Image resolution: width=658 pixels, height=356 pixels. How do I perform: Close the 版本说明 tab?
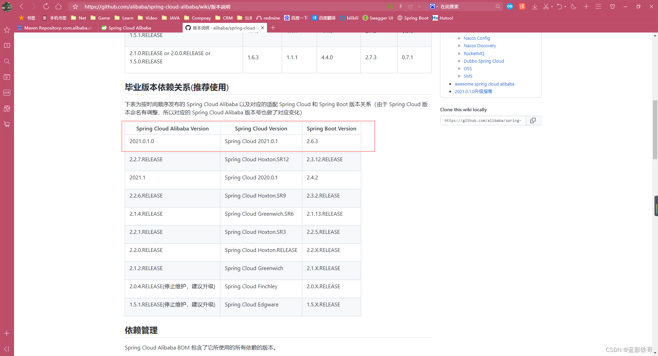coord(263,28)
